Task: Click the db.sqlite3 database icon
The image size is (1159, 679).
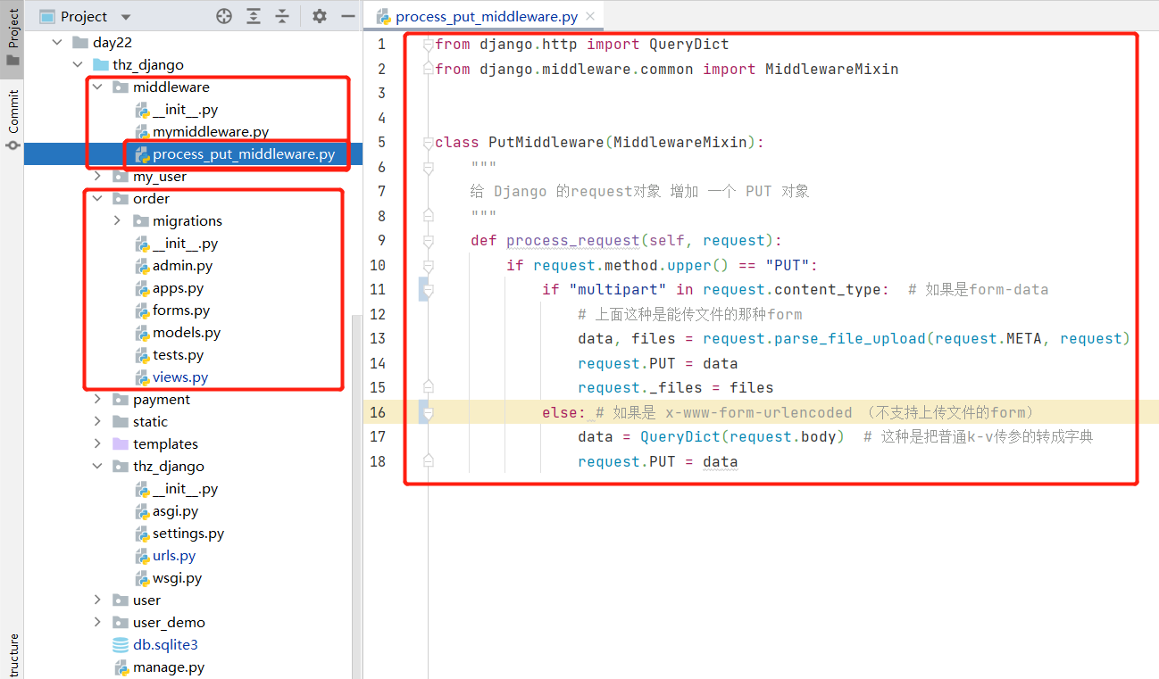Action: (x=121, y=644)
